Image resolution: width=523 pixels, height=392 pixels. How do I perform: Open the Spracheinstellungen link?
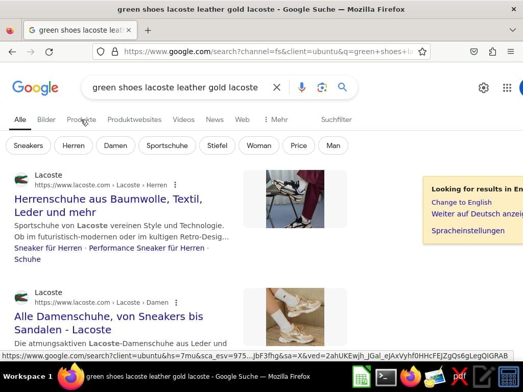[x=468, y=231]
